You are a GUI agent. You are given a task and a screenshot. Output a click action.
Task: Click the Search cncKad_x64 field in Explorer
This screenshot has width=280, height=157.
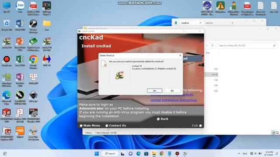(x=247, y=45)
